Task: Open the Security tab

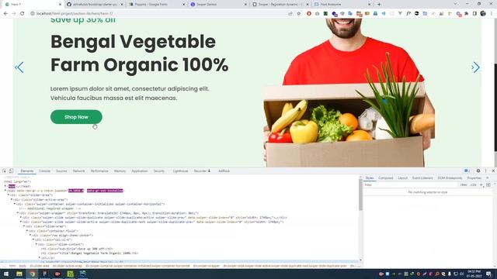Action: coord(158,170)
